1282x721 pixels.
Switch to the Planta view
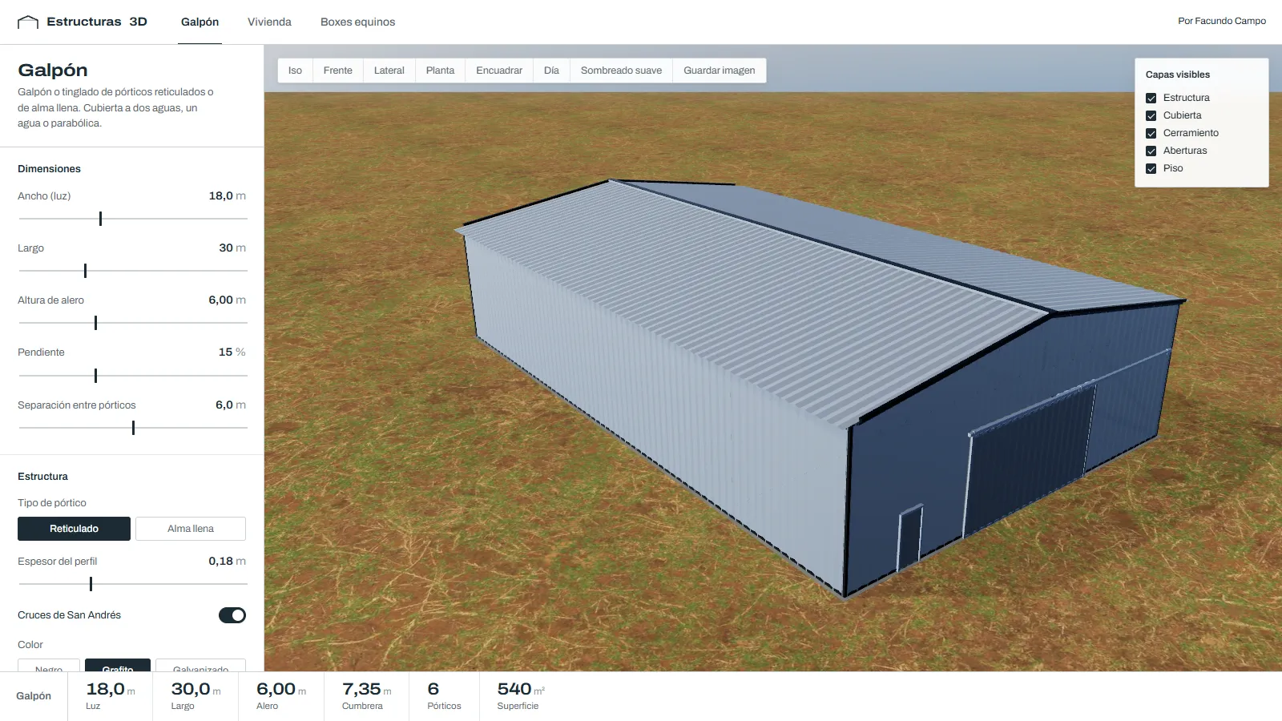pos(440,70)
